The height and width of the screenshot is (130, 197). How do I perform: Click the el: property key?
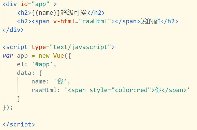point(22,64)
